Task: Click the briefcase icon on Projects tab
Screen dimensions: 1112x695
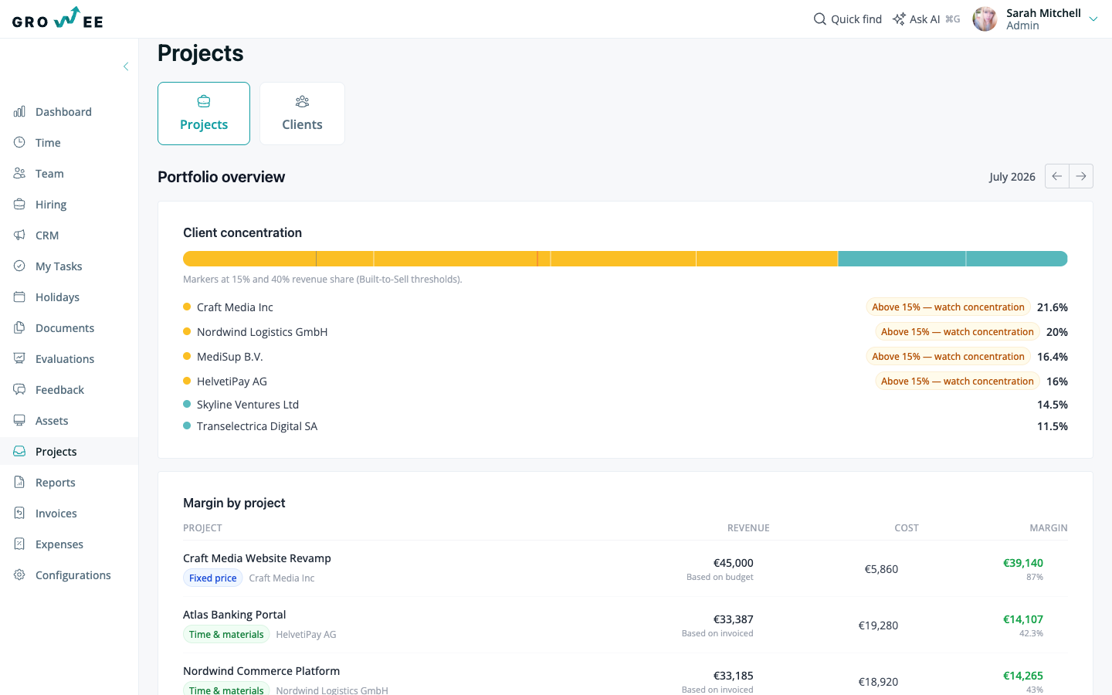Action: [x=204, y=102]
